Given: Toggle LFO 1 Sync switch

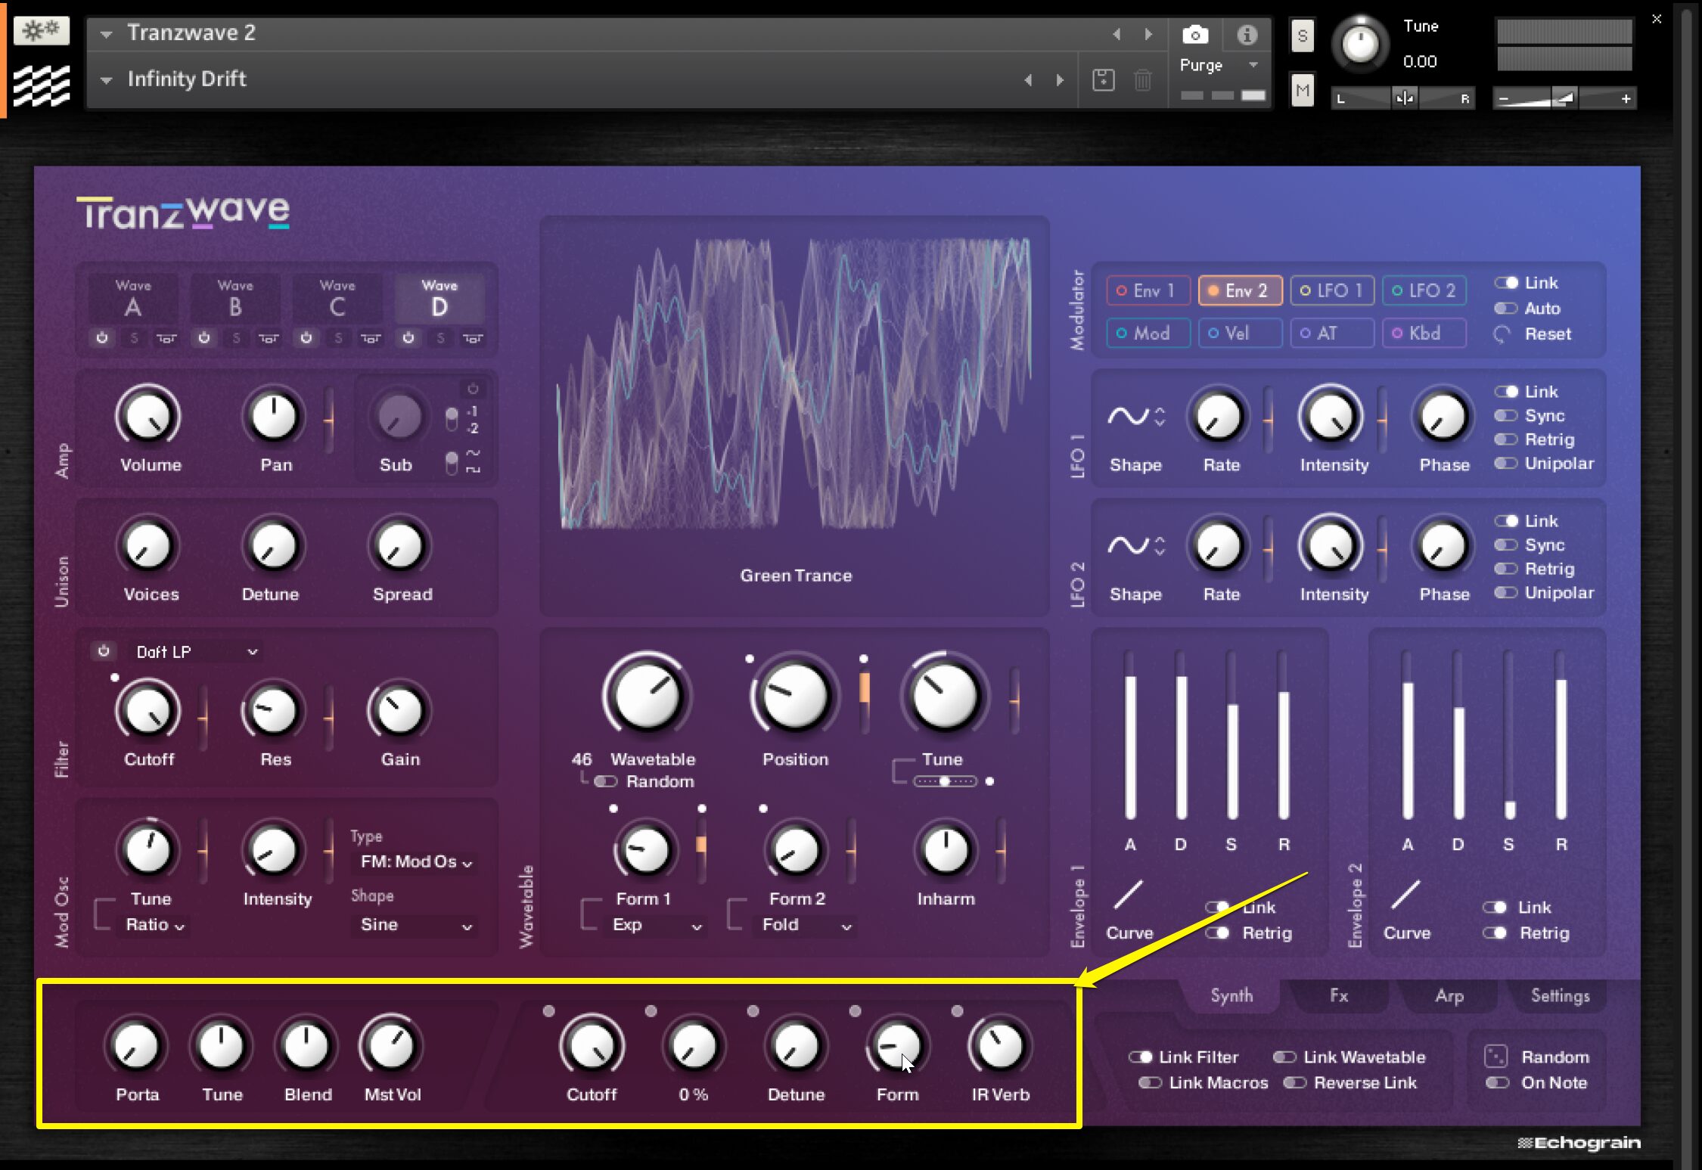Looking at the screenshot, I should coord(1506,416).
